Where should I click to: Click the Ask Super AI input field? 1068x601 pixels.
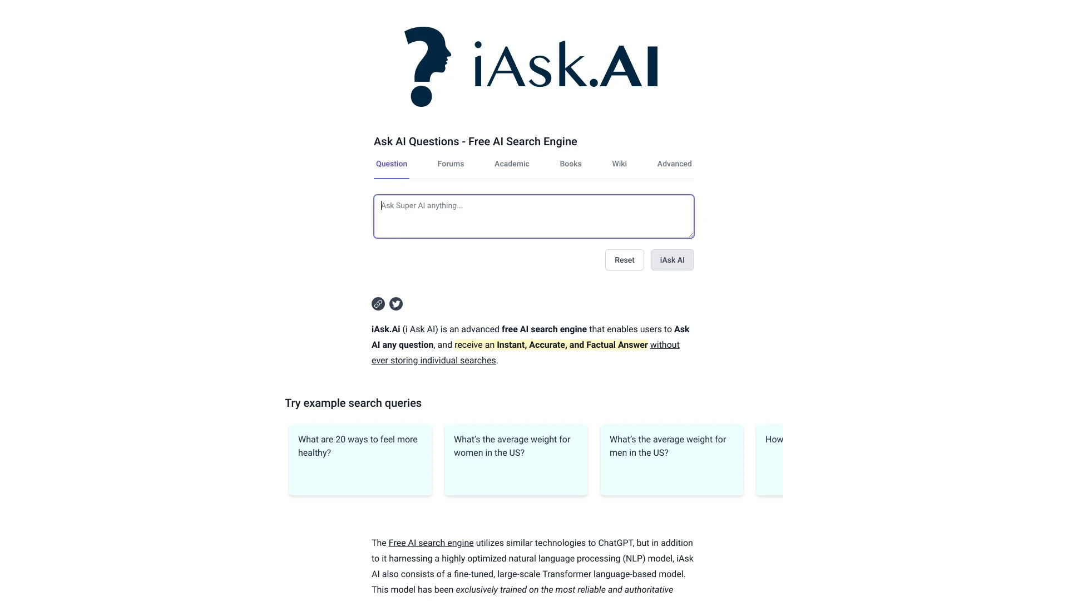(x=533, y=216)
